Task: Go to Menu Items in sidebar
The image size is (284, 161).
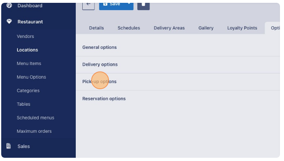Action: (x=29, y=63)
